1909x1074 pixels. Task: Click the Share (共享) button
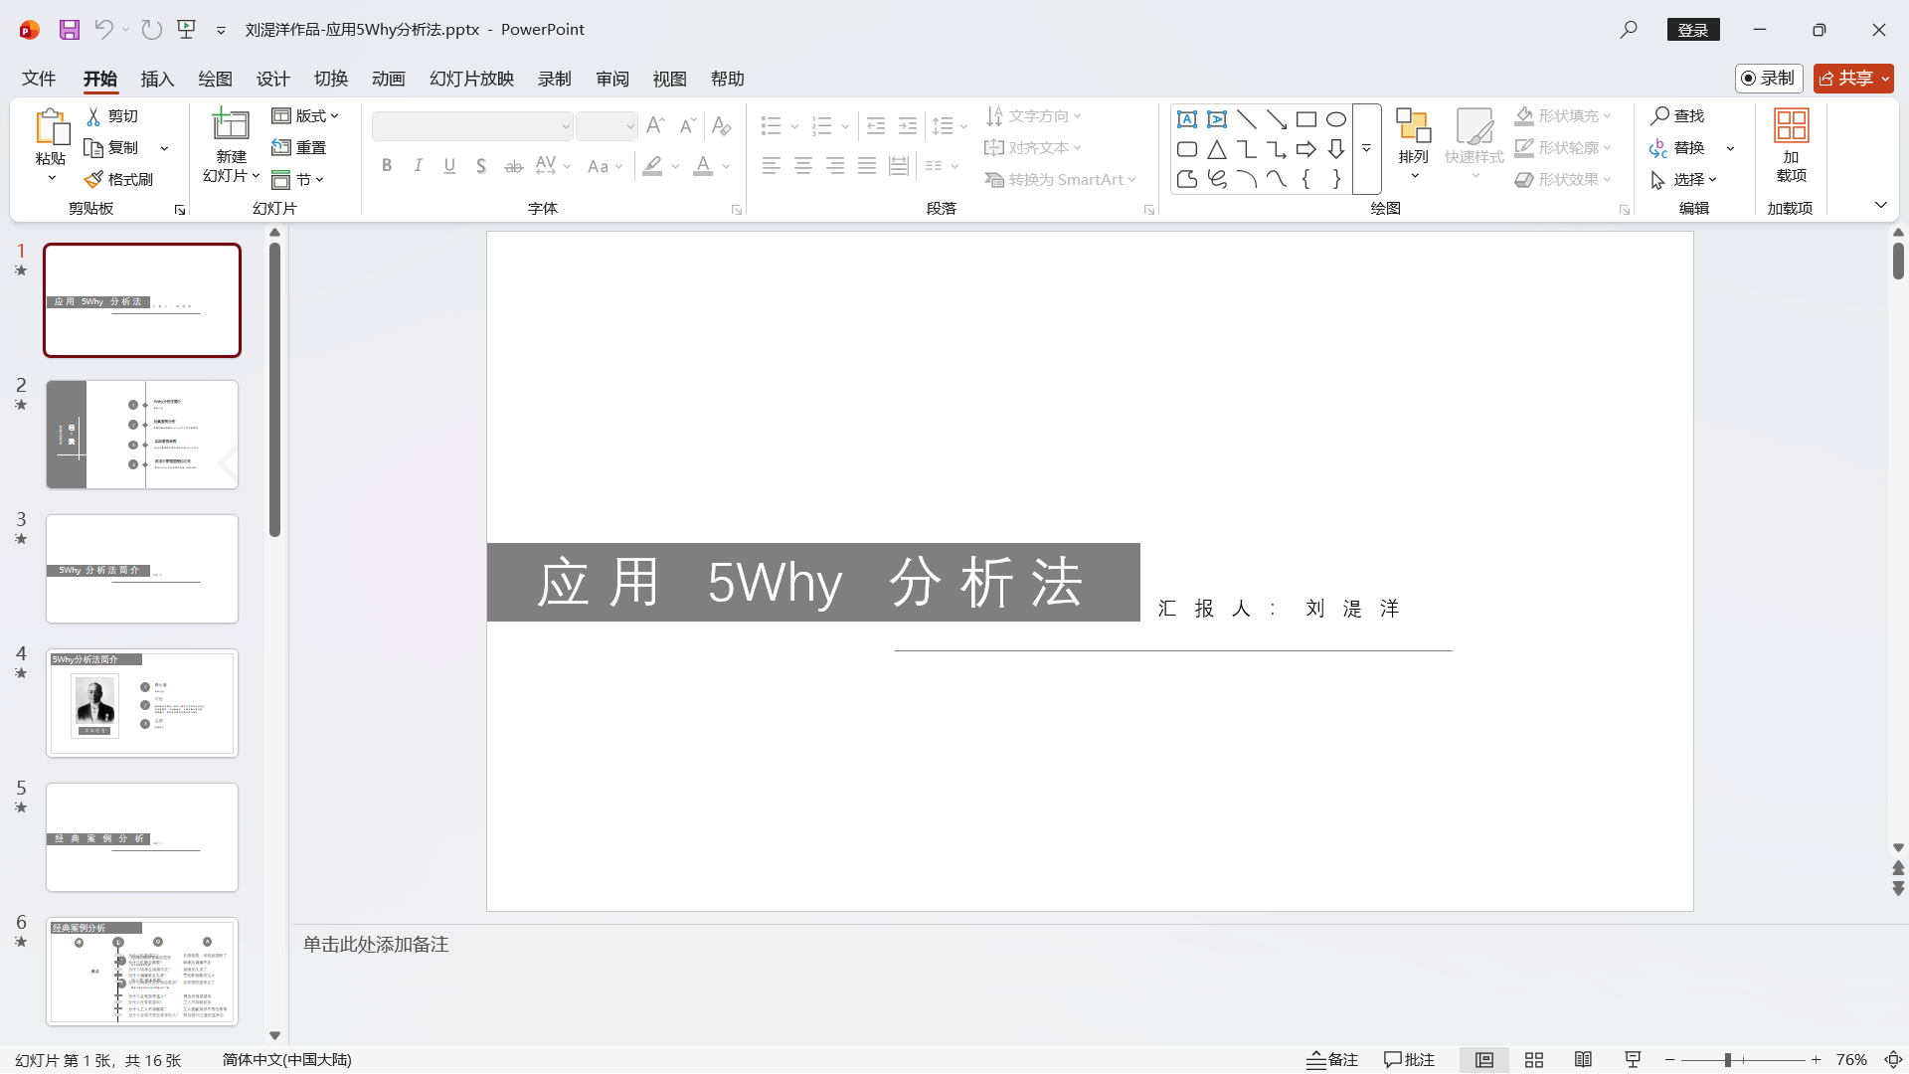click(1847, 79)
